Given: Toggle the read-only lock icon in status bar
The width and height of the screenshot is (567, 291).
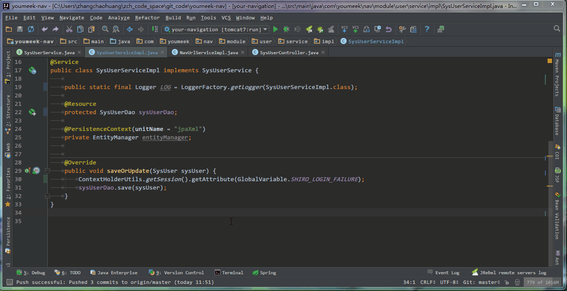Looking at the screenshot, I should click(507, 282).
